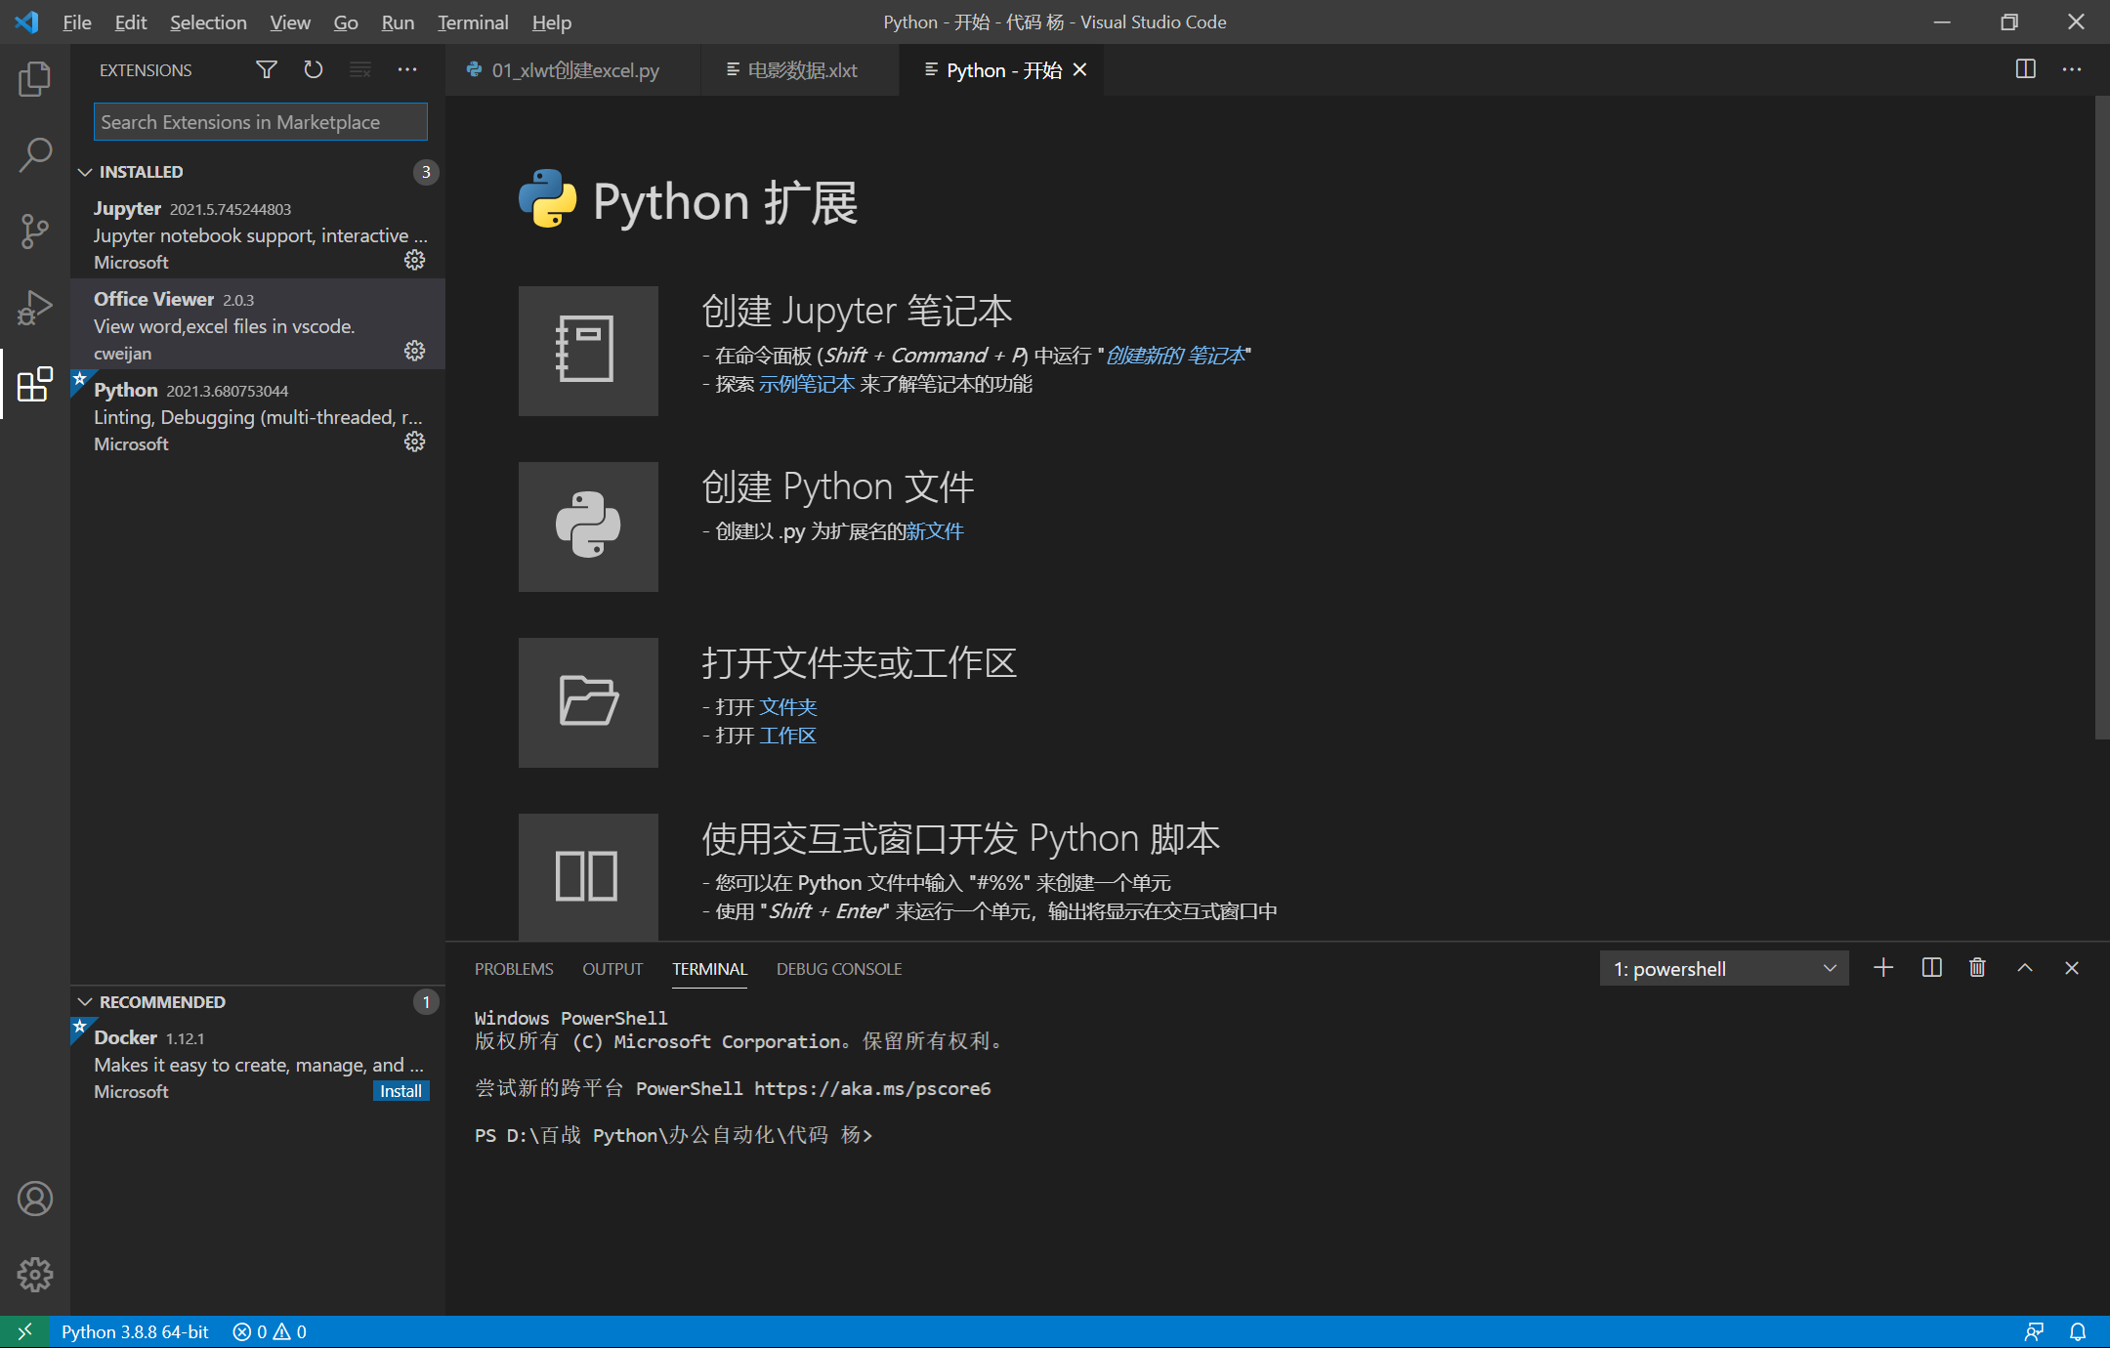Switch to 电影数据.xlxt tab
Image resolution: width=2110 pixels, height=1348 pixels.
click(x=801, y=70)
